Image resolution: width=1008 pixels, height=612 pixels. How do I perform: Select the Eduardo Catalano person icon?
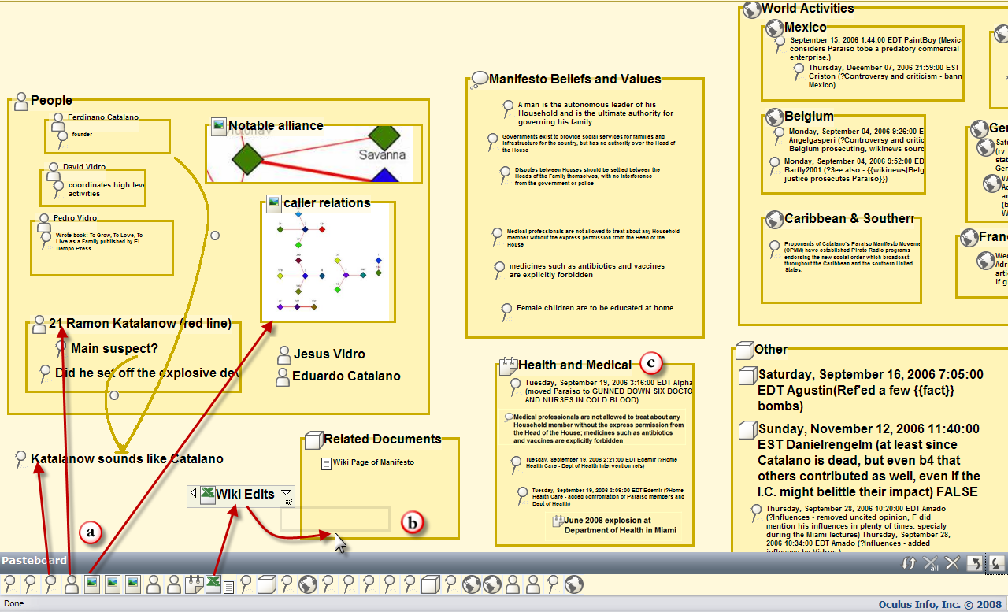(x=283, y=377)
